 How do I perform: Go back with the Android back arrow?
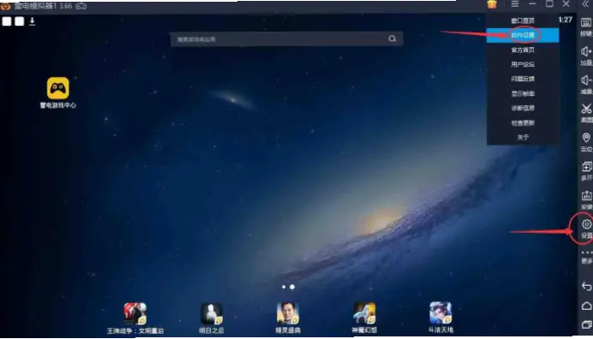click(586, 287)
